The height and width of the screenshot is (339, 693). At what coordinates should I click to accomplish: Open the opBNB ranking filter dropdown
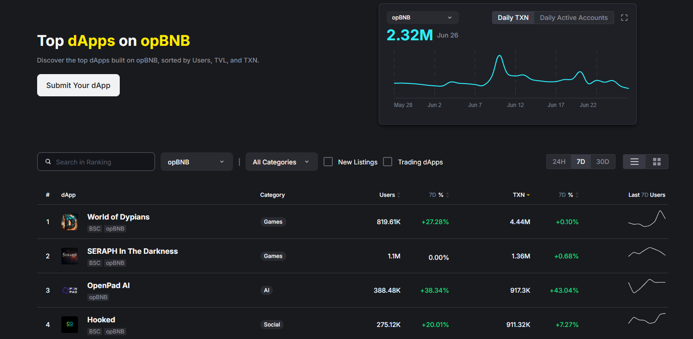tap(196, 162)
